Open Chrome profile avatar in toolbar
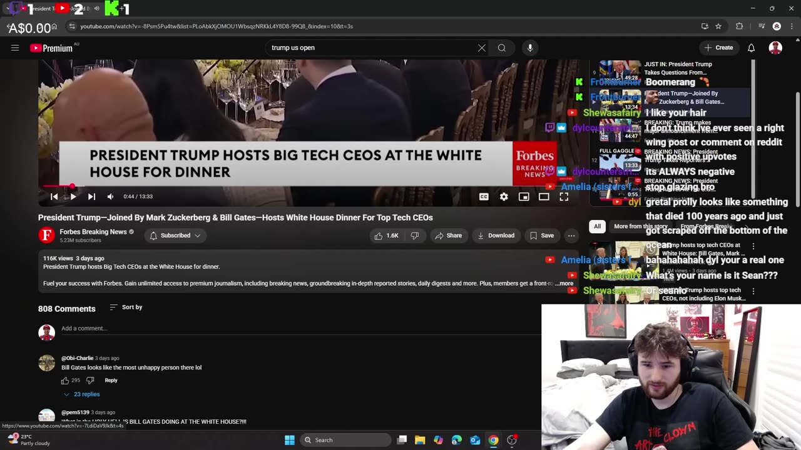The image size is (801, 450). [x=777, y=26]
